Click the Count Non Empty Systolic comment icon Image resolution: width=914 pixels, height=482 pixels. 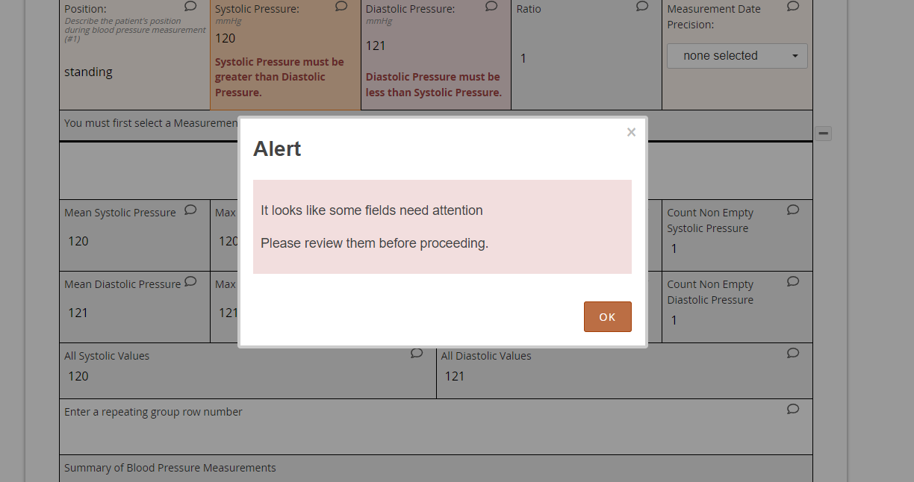[792, 210]
